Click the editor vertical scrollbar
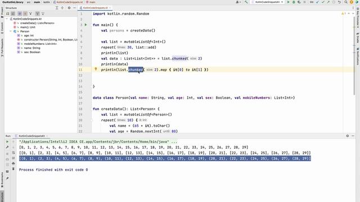This screenshot has height=202, width=360. click(354, 55)
